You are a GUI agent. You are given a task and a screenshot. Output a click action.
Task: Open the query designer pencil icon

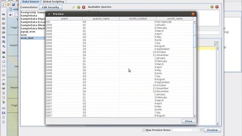click(x=216, y=43)
